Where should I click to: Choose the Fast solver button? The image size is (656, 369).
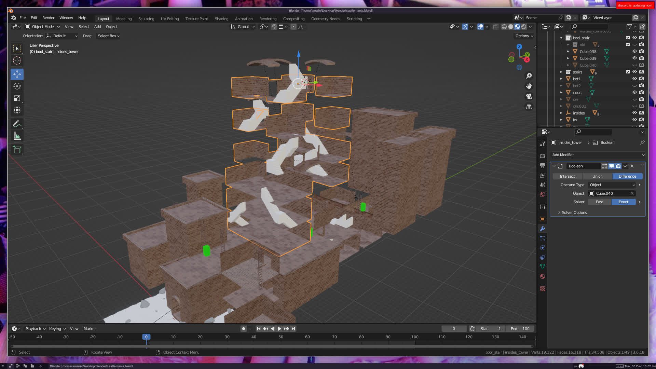click(599, 202)
